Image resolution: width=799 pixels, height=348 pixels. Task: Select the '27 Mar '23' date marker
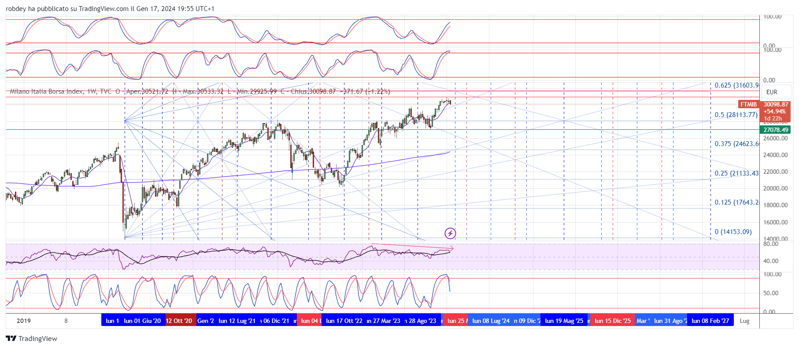[x=384, y=321]
